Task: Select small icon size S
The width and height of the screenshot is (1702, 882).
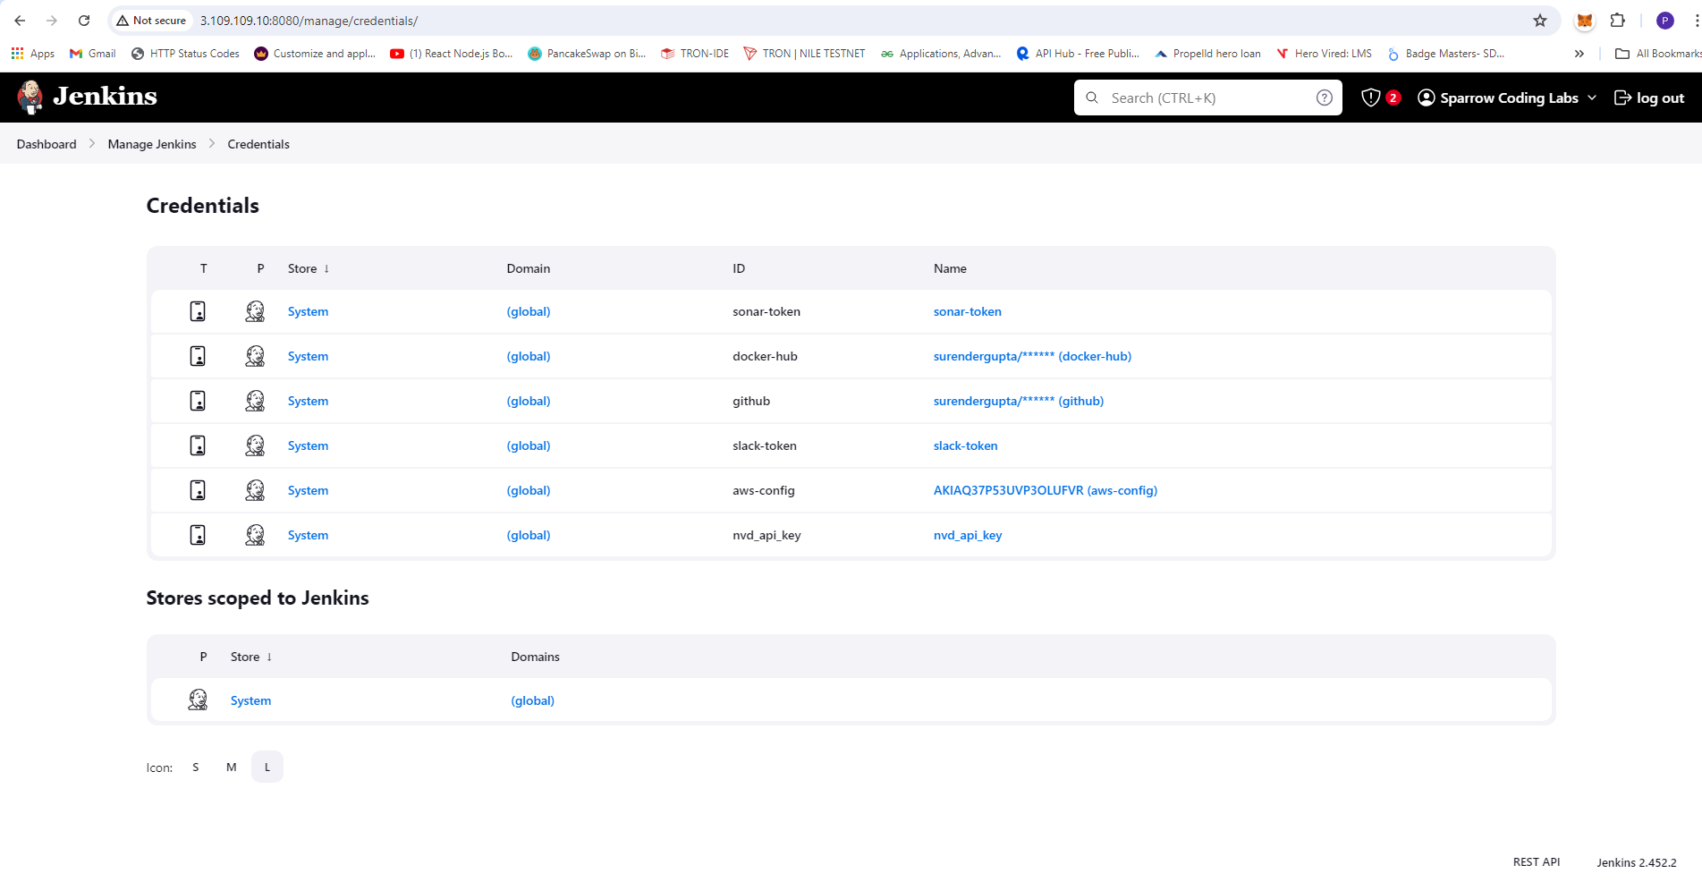Action: click(x=196, y=768)
